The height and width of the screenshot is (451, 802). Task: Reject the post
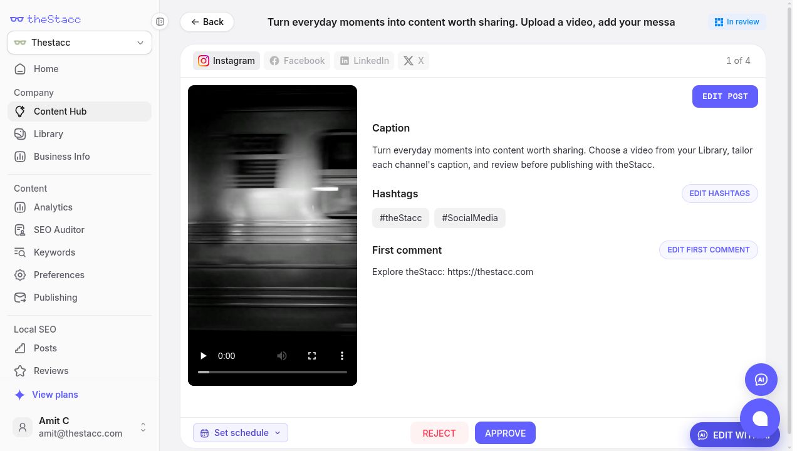[439, 433]
